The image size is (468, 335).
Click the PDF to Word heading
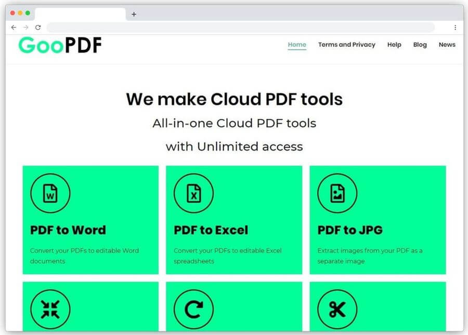click(x=68, y=230)
